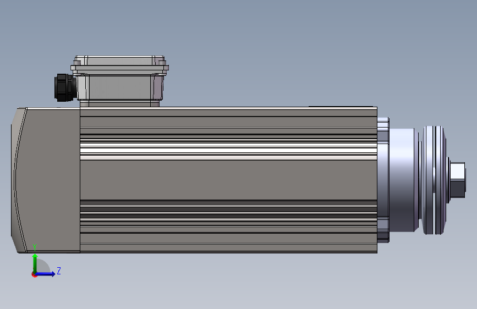Select the ribbed motor housing body
Screen dimensions: 477x309
(x=228, y=180)
